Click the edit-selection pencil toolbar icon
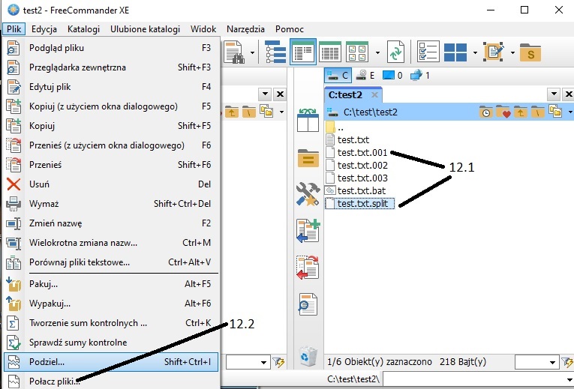 (494, 52)
